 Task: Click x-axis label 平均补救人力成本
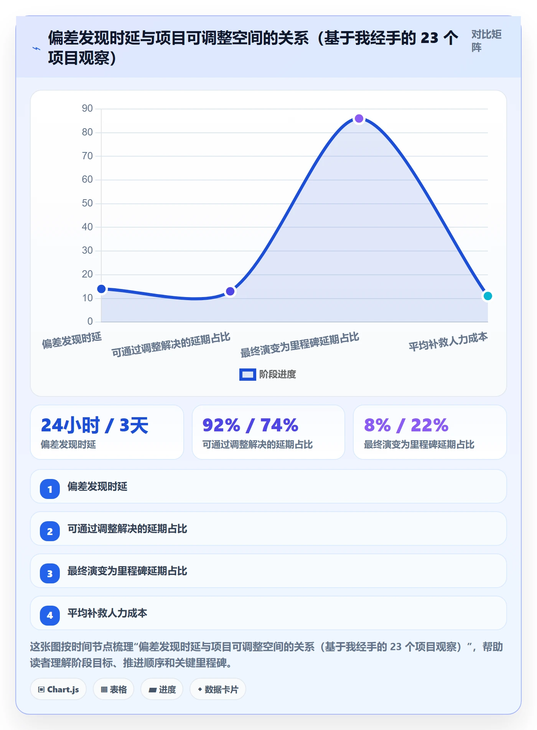pyautogui.click(x=448, y=341)
